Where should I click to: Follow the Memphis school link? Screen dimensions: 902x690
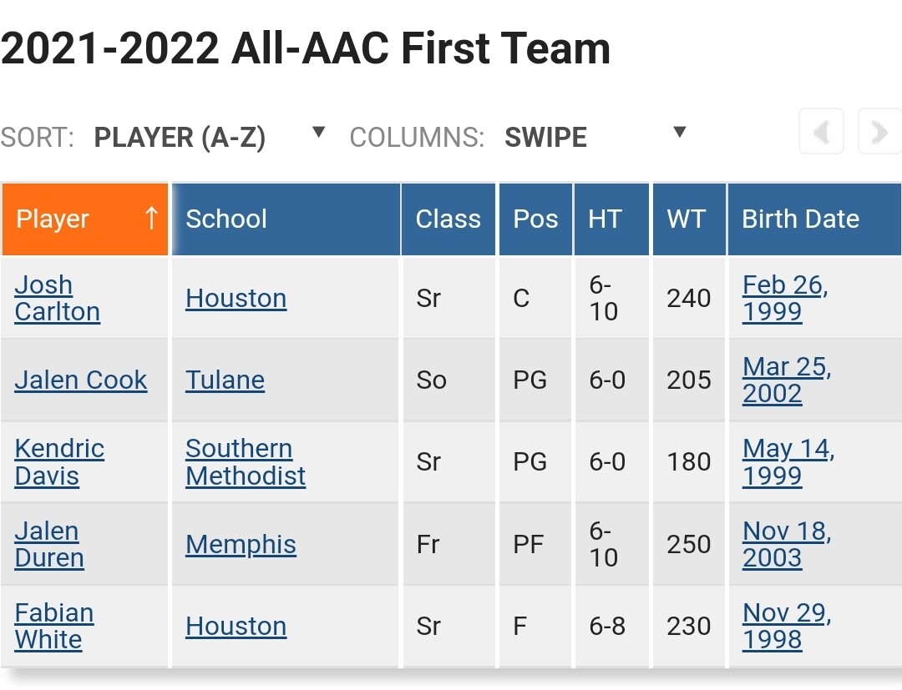tap(241, 545)
